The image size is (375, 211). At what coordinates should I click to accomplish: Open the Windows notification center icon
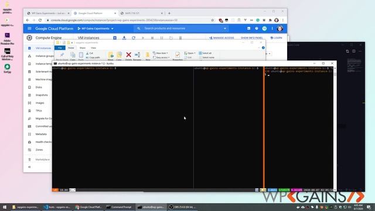369,207
